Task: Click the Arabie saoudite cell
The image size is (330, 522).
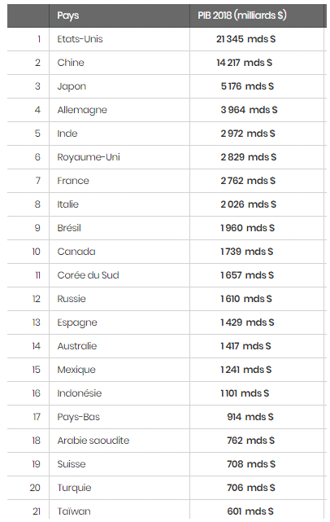Action: (93, 441)
